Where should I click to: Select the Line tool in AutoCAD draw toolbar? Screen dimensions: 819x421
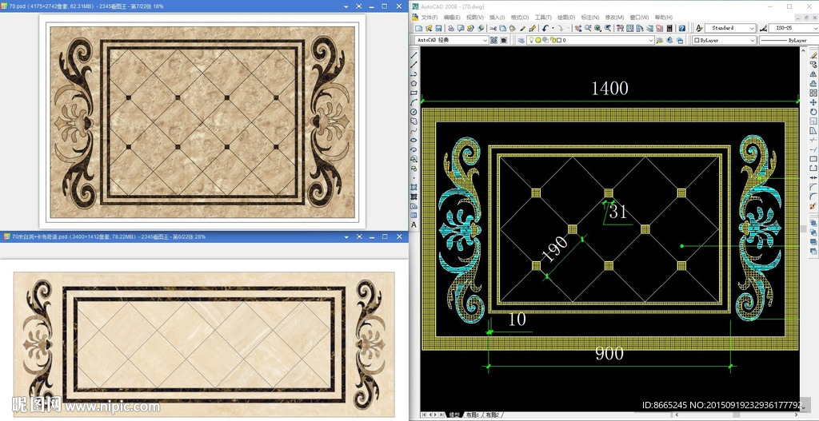click(x=414, y=55)
